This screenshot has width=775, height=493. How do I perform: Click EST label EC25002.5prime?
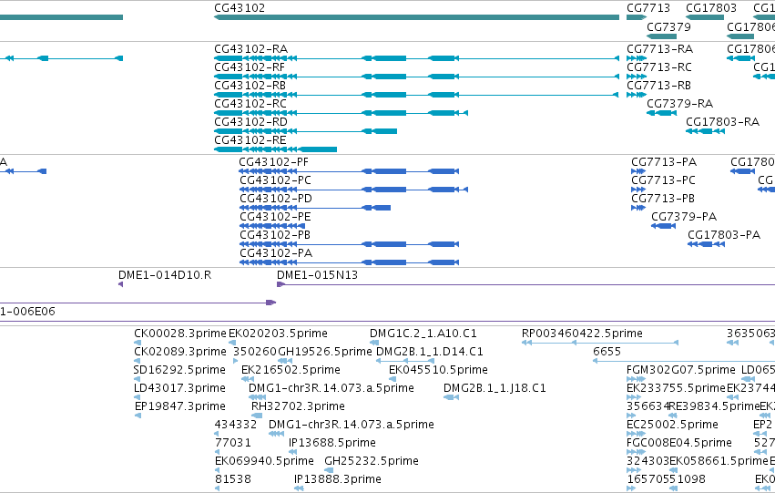[672, 426]
